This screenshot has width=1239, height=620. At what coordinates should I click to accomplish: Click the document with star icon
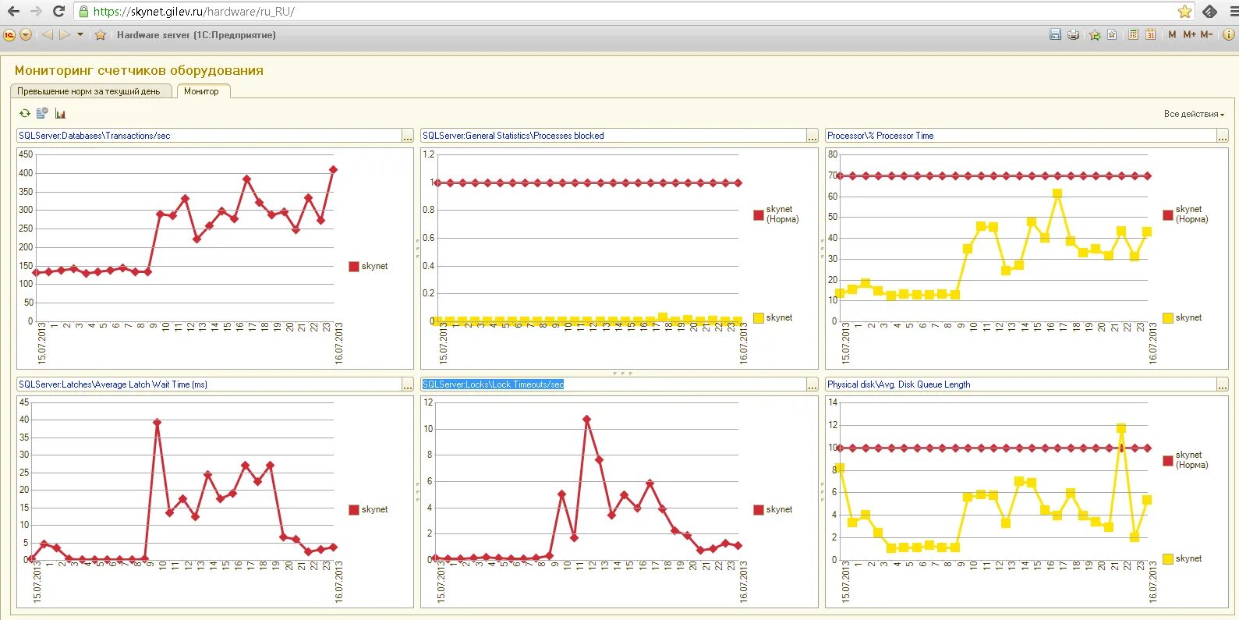coord(1112,34)
